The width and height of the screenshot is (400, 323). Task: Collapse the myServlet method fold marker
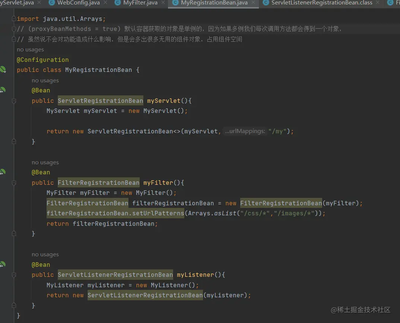pos(14,101)
